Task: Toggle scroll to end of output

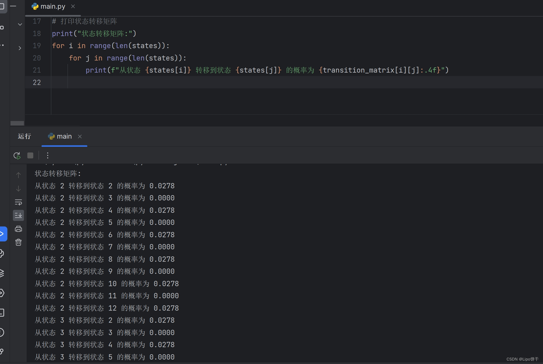Action: click(18, 215)
